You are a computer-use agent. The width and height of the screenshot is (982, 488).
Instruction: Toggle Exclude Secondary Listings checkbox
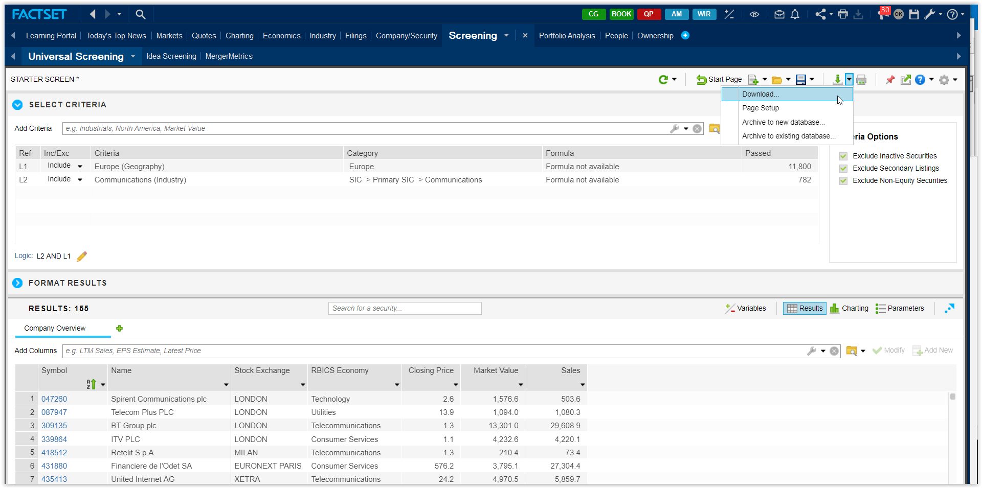point(843,168)
